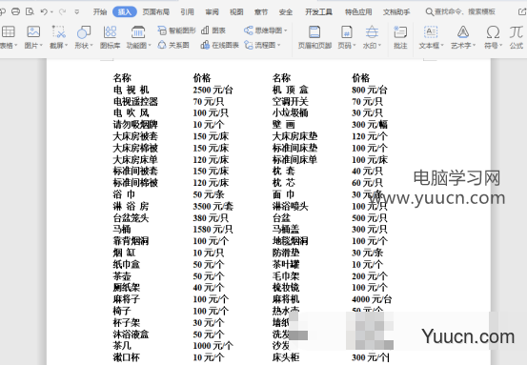Viewport: 527px width, 365px height.
Task: Switch to the 页面布局 tab
Action: 155,12
